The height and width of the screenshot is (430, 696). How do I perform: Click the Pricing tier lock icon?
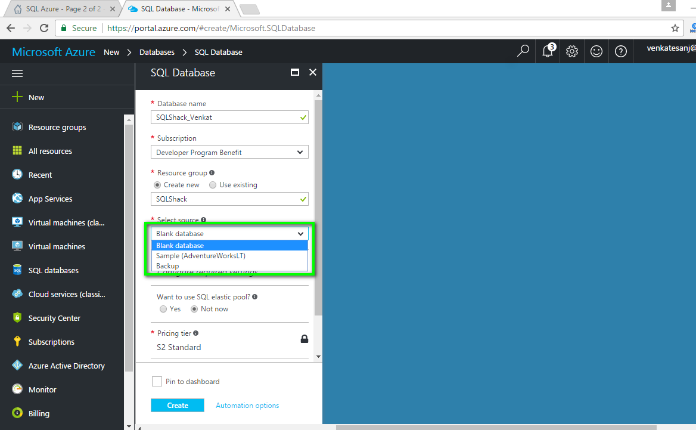click(x=304, y=339)
